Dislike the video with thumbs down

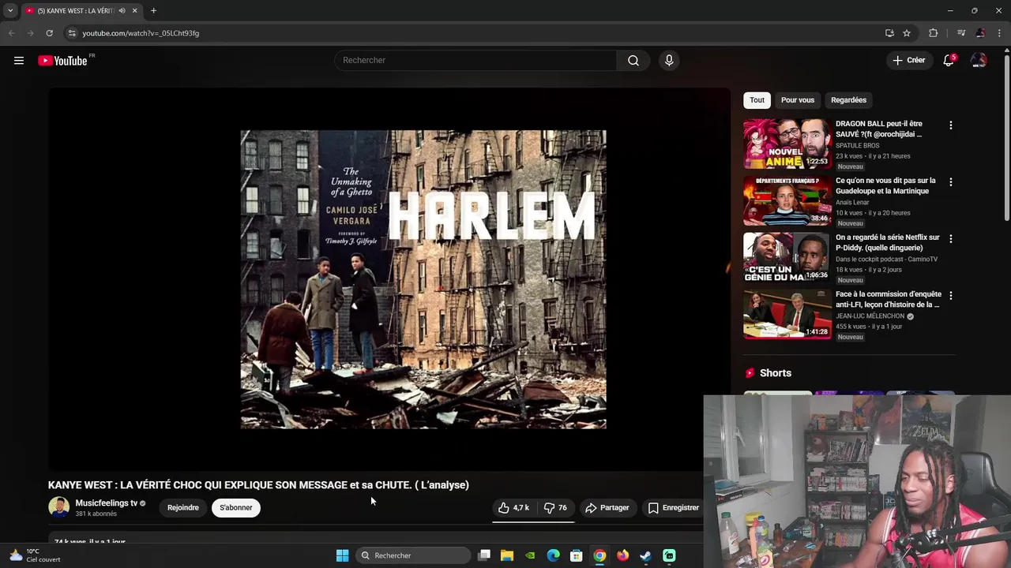556,508
